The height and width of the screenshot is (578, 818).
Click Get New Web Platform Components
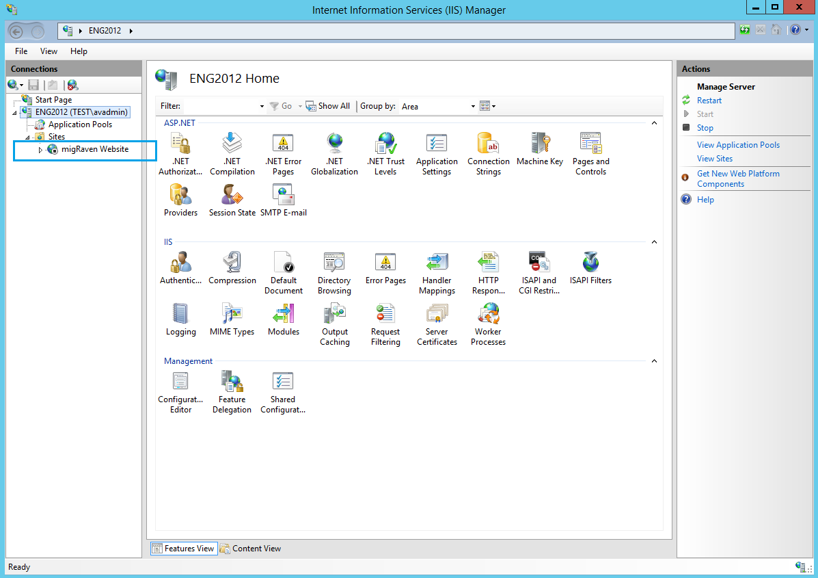pos(738,179)
